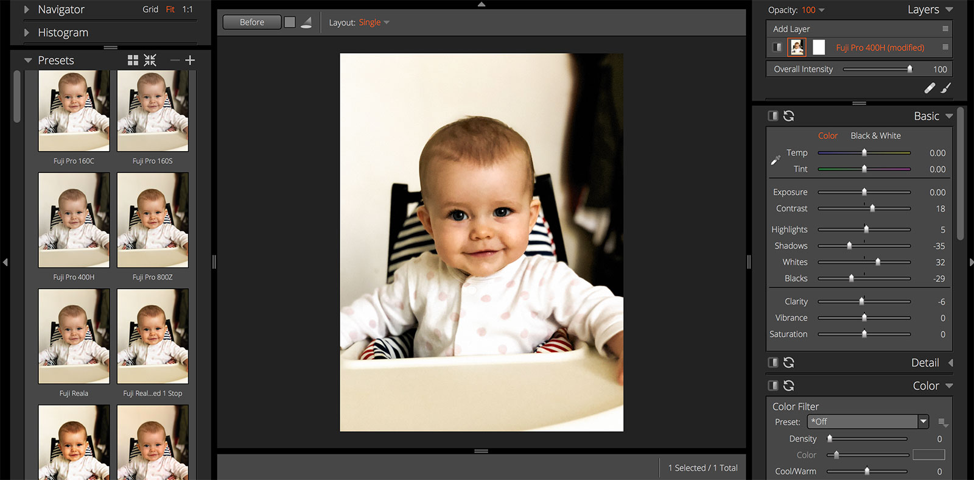This screenshot has height=480, width=974.
Task: Expand the Histogram panel
Action: [x=26, y=32]
